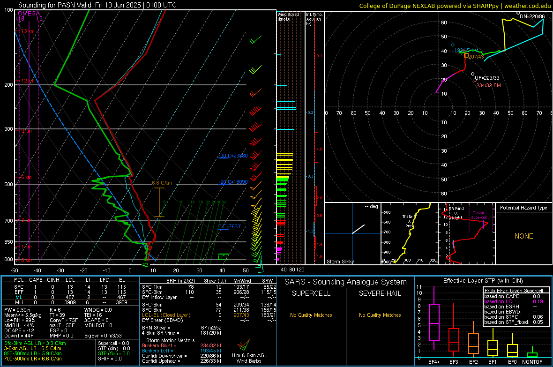This screenshot has height=367, width=553.
Task: Click the EF4+ box plot label
Action: point(434,362)
